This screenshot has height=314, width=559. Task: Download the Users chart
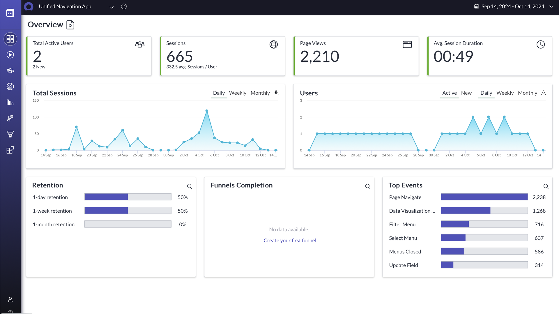pos(543,93)
